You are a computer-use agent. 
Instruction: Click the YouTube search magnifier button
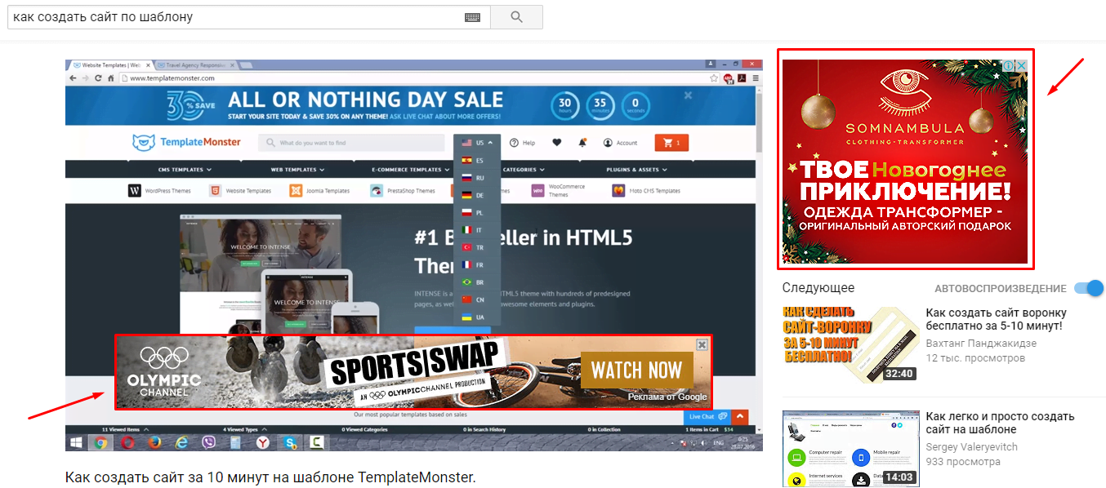coord(516,17)
